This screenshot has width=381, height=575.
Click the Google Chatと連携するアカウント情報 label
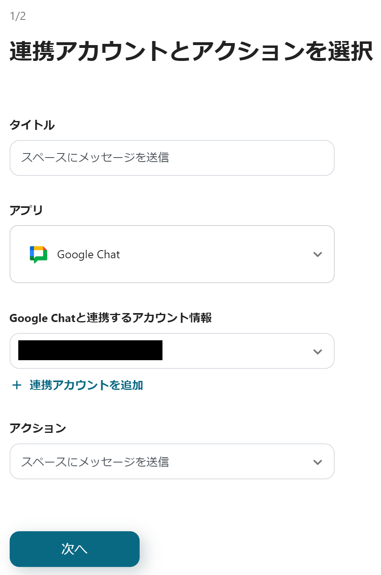point(110,318)
